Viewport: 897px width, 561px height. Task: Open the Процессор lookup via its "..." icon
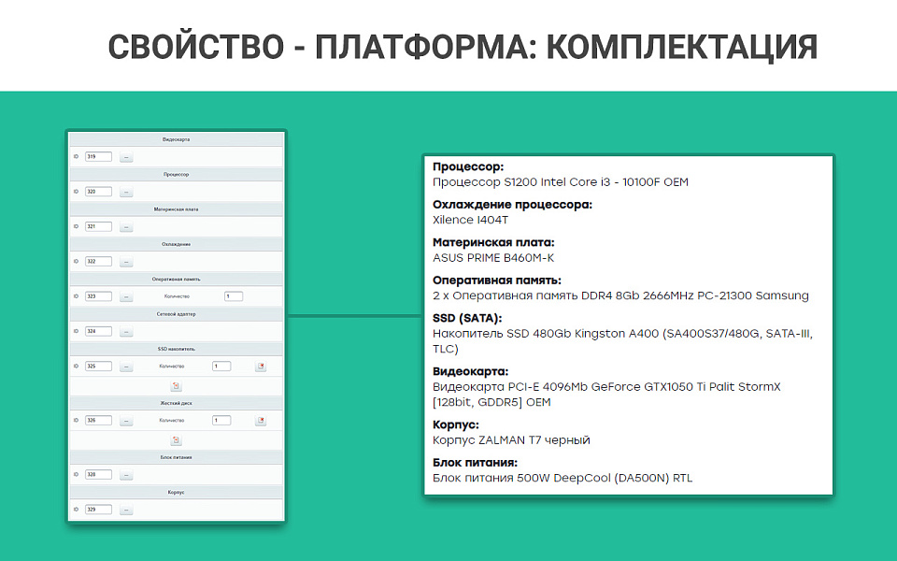click(x=128, y=192)
